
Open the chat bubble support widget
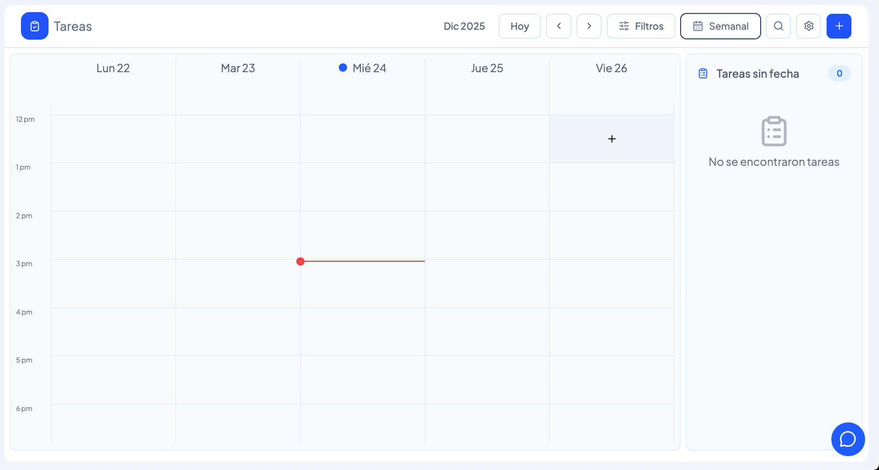[x=848, y=439]
